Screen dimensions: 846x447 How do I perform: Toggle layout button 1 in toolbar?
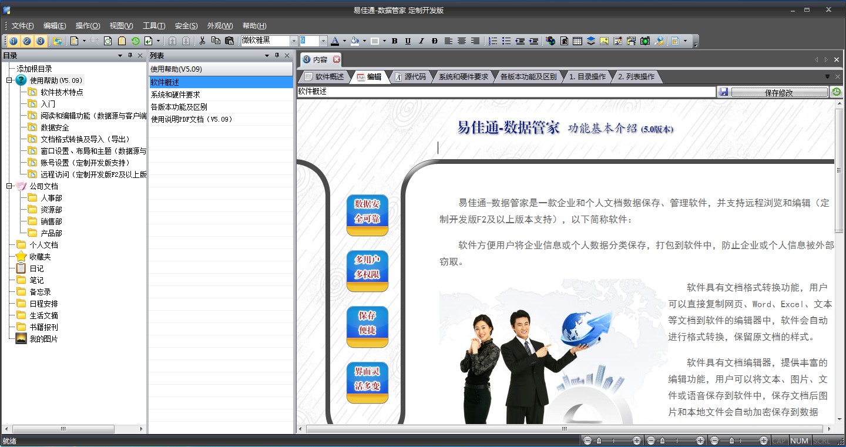(13, 41)
